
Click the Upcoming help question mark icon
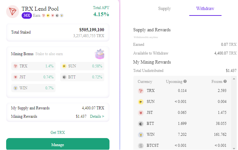185,81
